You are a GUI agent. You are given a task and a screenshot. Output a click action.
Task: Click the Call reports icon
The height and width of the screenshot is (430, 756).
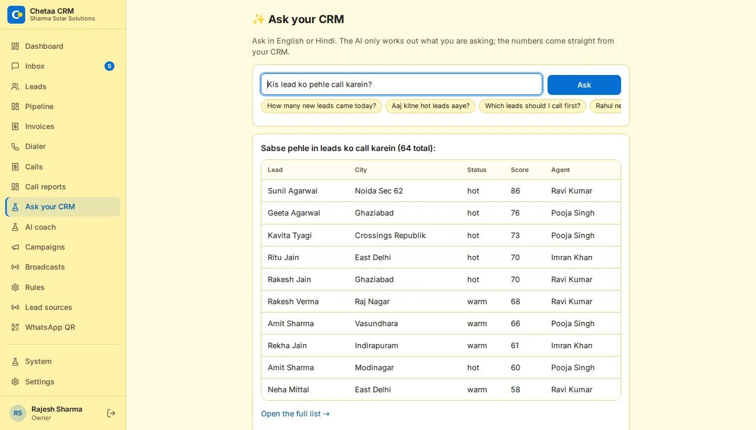tap(15, 187)
